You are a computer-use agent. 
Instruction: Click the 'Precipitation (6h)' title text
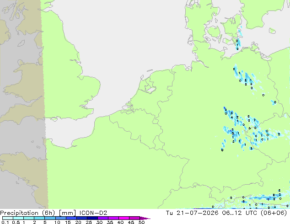[27, 213]
